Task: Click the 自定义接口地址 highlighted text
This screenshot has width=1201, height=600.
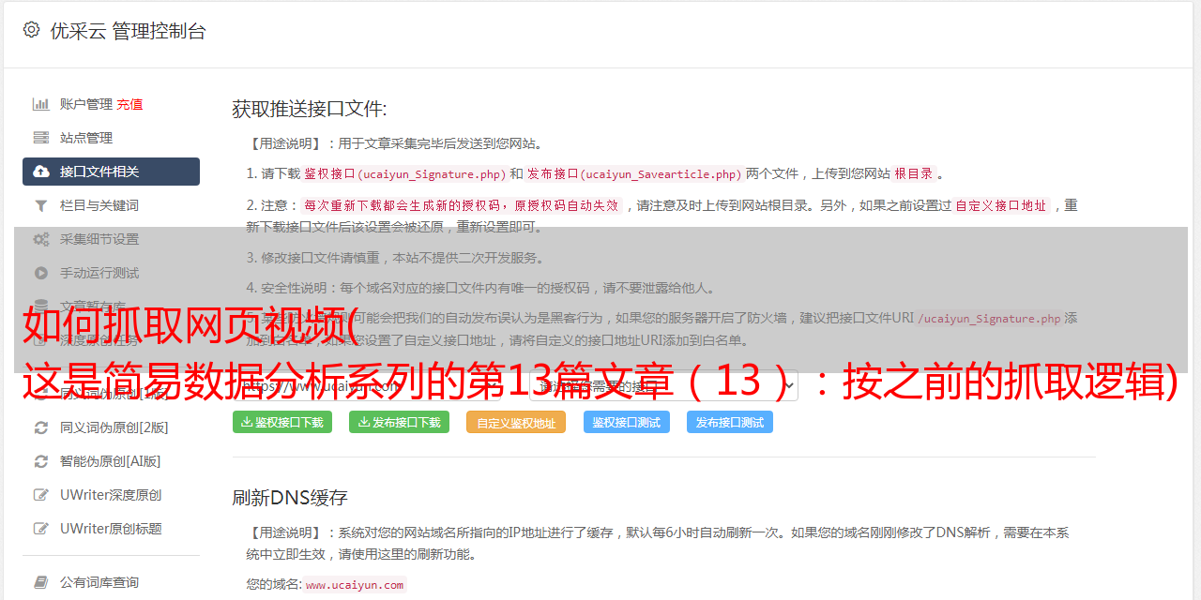Action: 1001,205
